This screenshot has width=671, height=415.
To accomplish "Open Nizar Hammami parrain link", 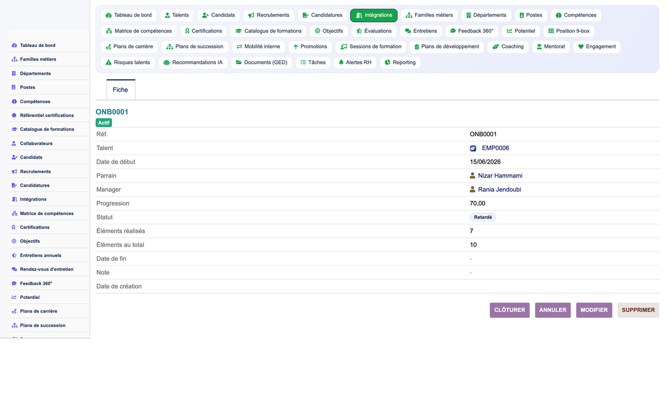I will [x=500, y=175].
